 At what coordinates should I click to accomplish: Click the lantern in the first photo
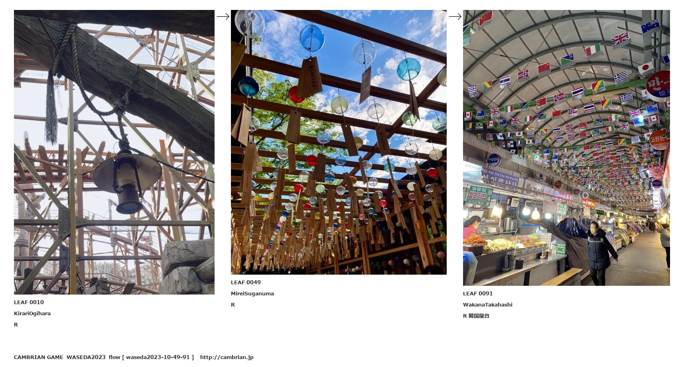pyautogui.click(x=128, y=180)
